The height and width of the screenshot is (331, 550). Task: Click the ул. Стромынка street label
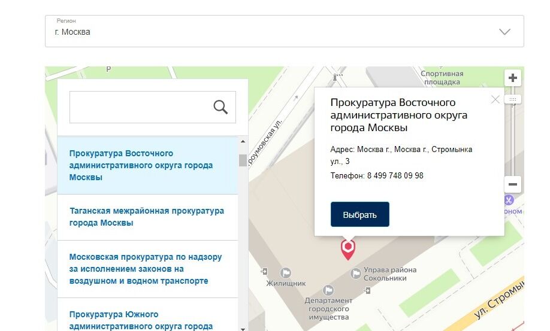tap(500, 299)
